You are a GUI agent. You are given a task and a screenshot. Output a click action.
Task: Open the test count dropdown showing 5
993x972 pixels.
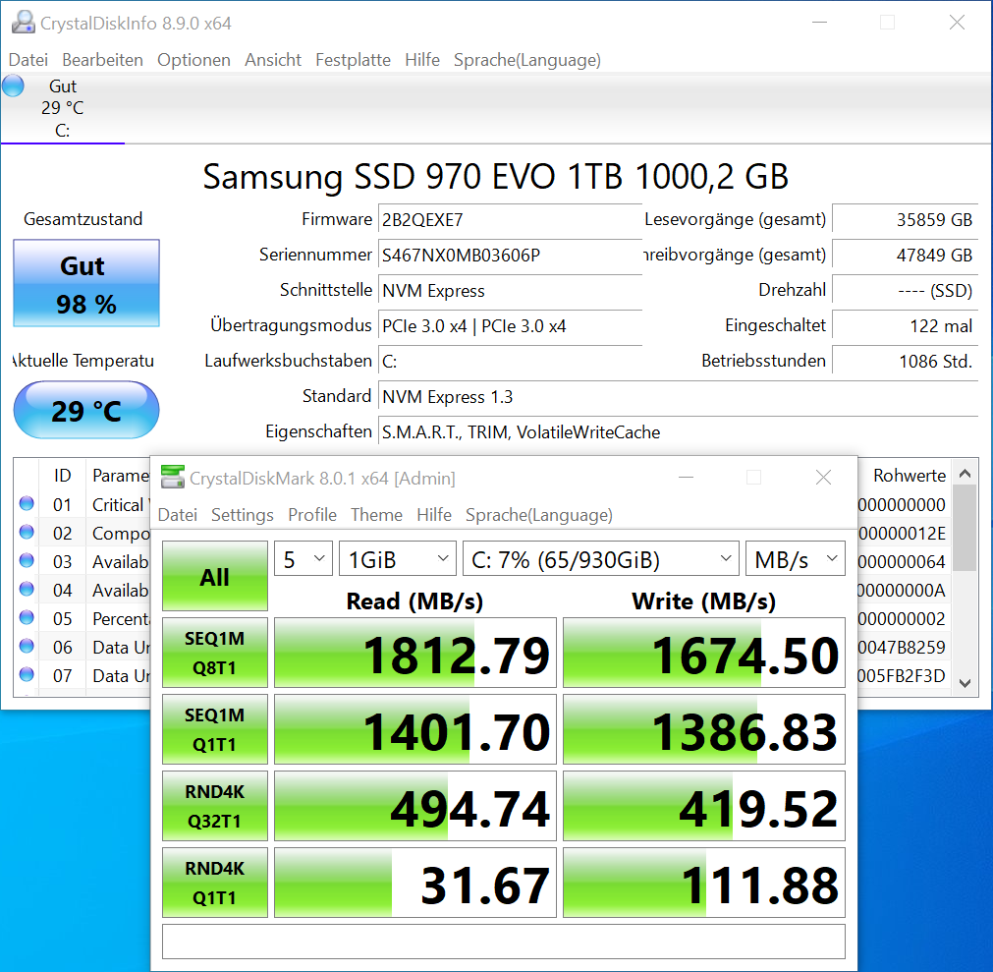pyautogui.click(x=303, y=558)
